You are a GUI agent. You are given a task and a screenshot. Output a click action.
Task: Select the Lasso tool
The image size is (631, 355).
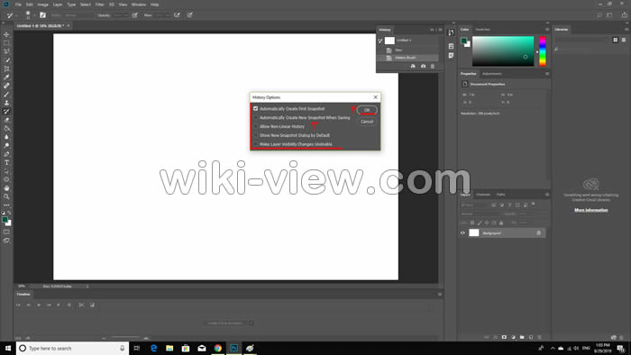6,51
